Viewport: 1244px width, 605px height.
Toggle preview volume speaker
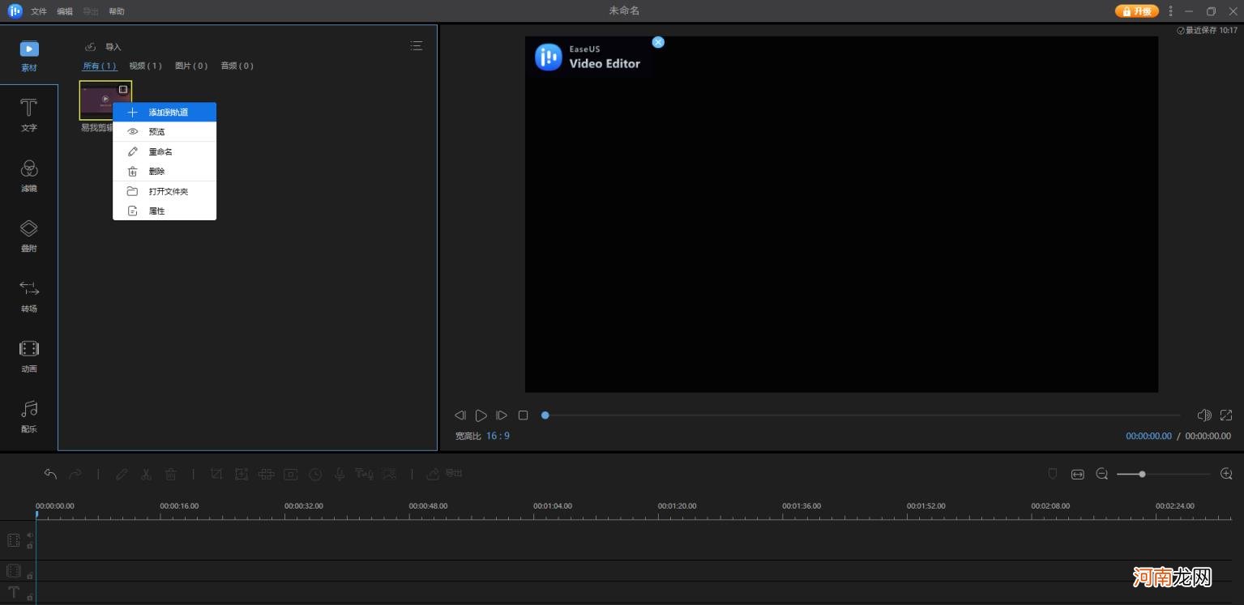(1204, 415)
